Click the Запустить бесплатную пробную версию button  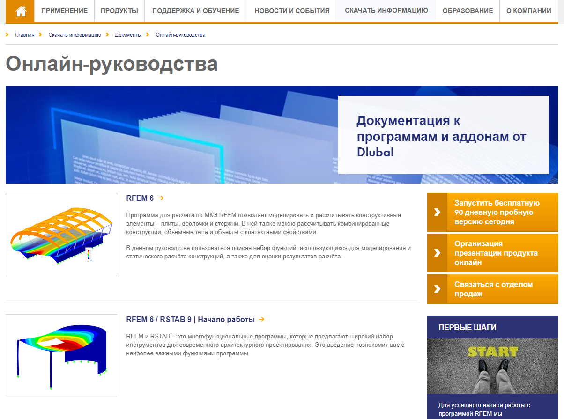pos(497,212)
